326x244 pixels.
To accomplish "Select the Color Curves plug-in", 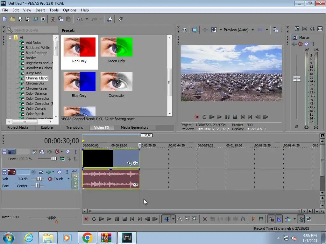I will point(36,109).
